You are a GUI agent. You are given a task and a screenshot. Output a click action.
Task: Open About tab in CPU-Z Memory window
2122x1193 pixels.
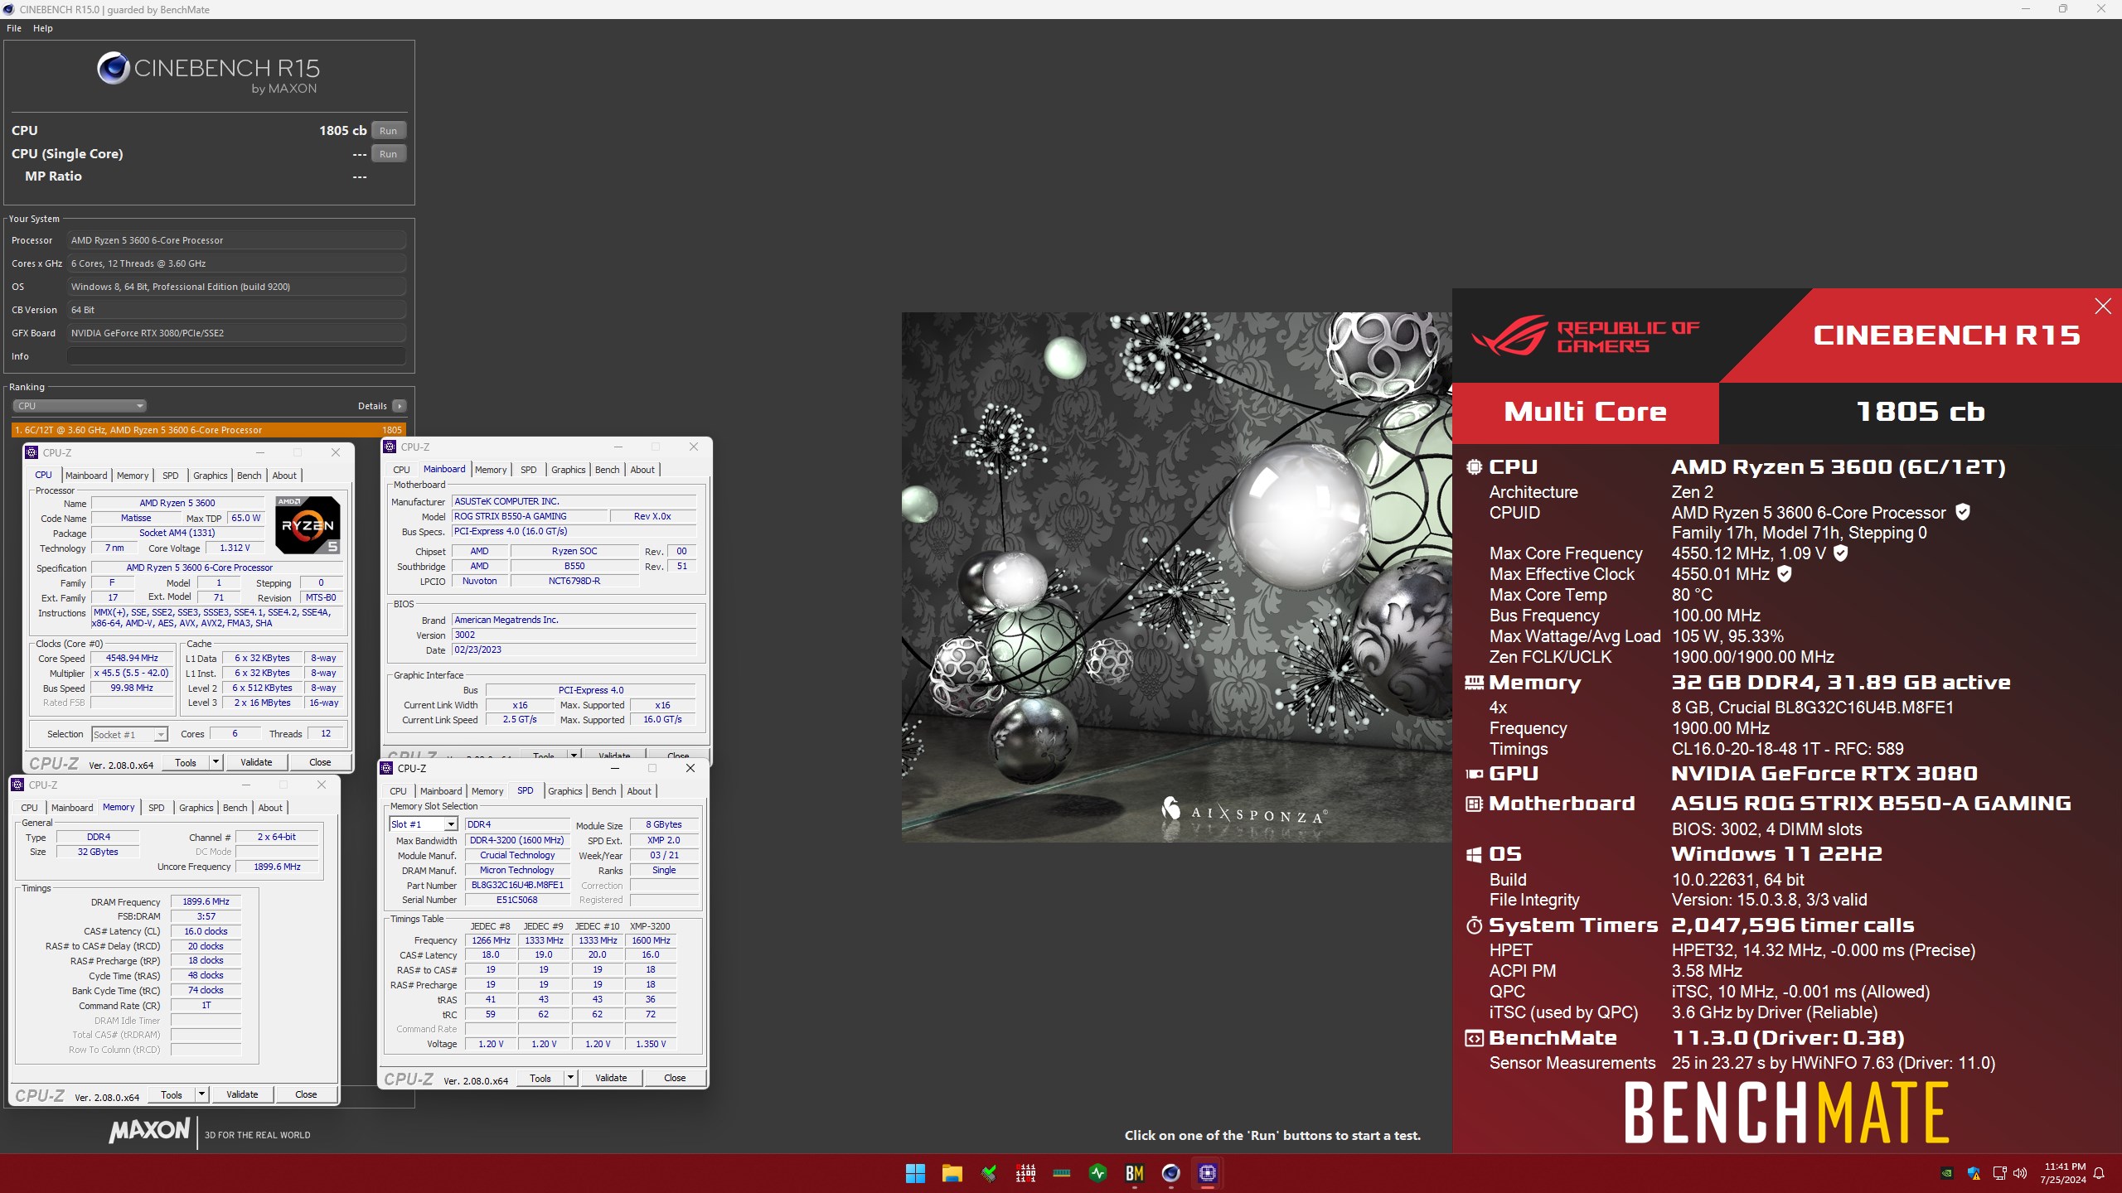pyautogui.click(x=270, y=808)
